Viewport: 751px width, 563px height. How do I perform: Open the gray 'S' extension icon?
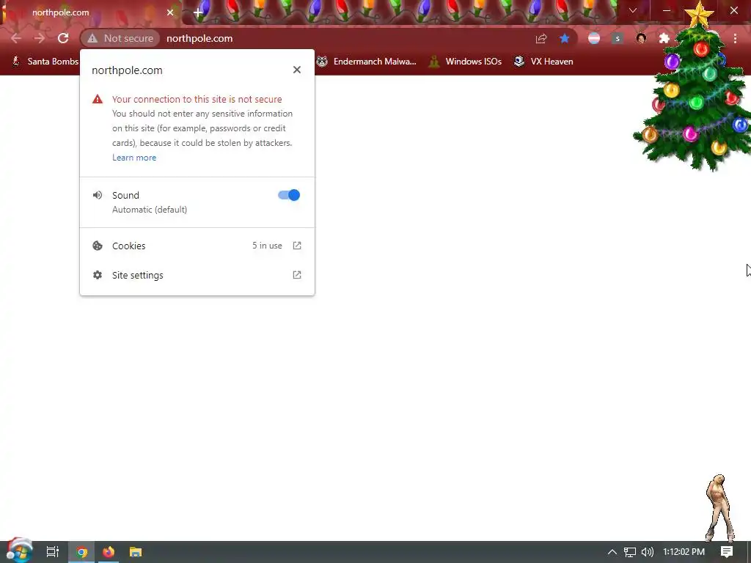coord(618,38)
